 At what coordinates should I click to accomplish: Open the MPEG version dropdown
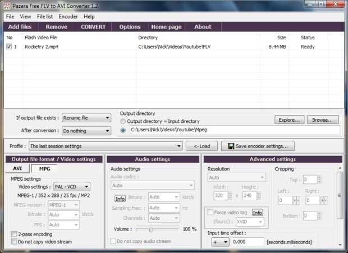pyautogui.click(x=63, y=205)
